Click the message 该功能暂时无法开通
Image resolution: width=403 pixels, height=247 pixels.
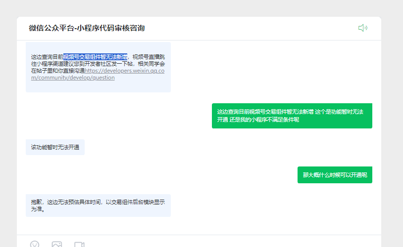tap(55, 147)
